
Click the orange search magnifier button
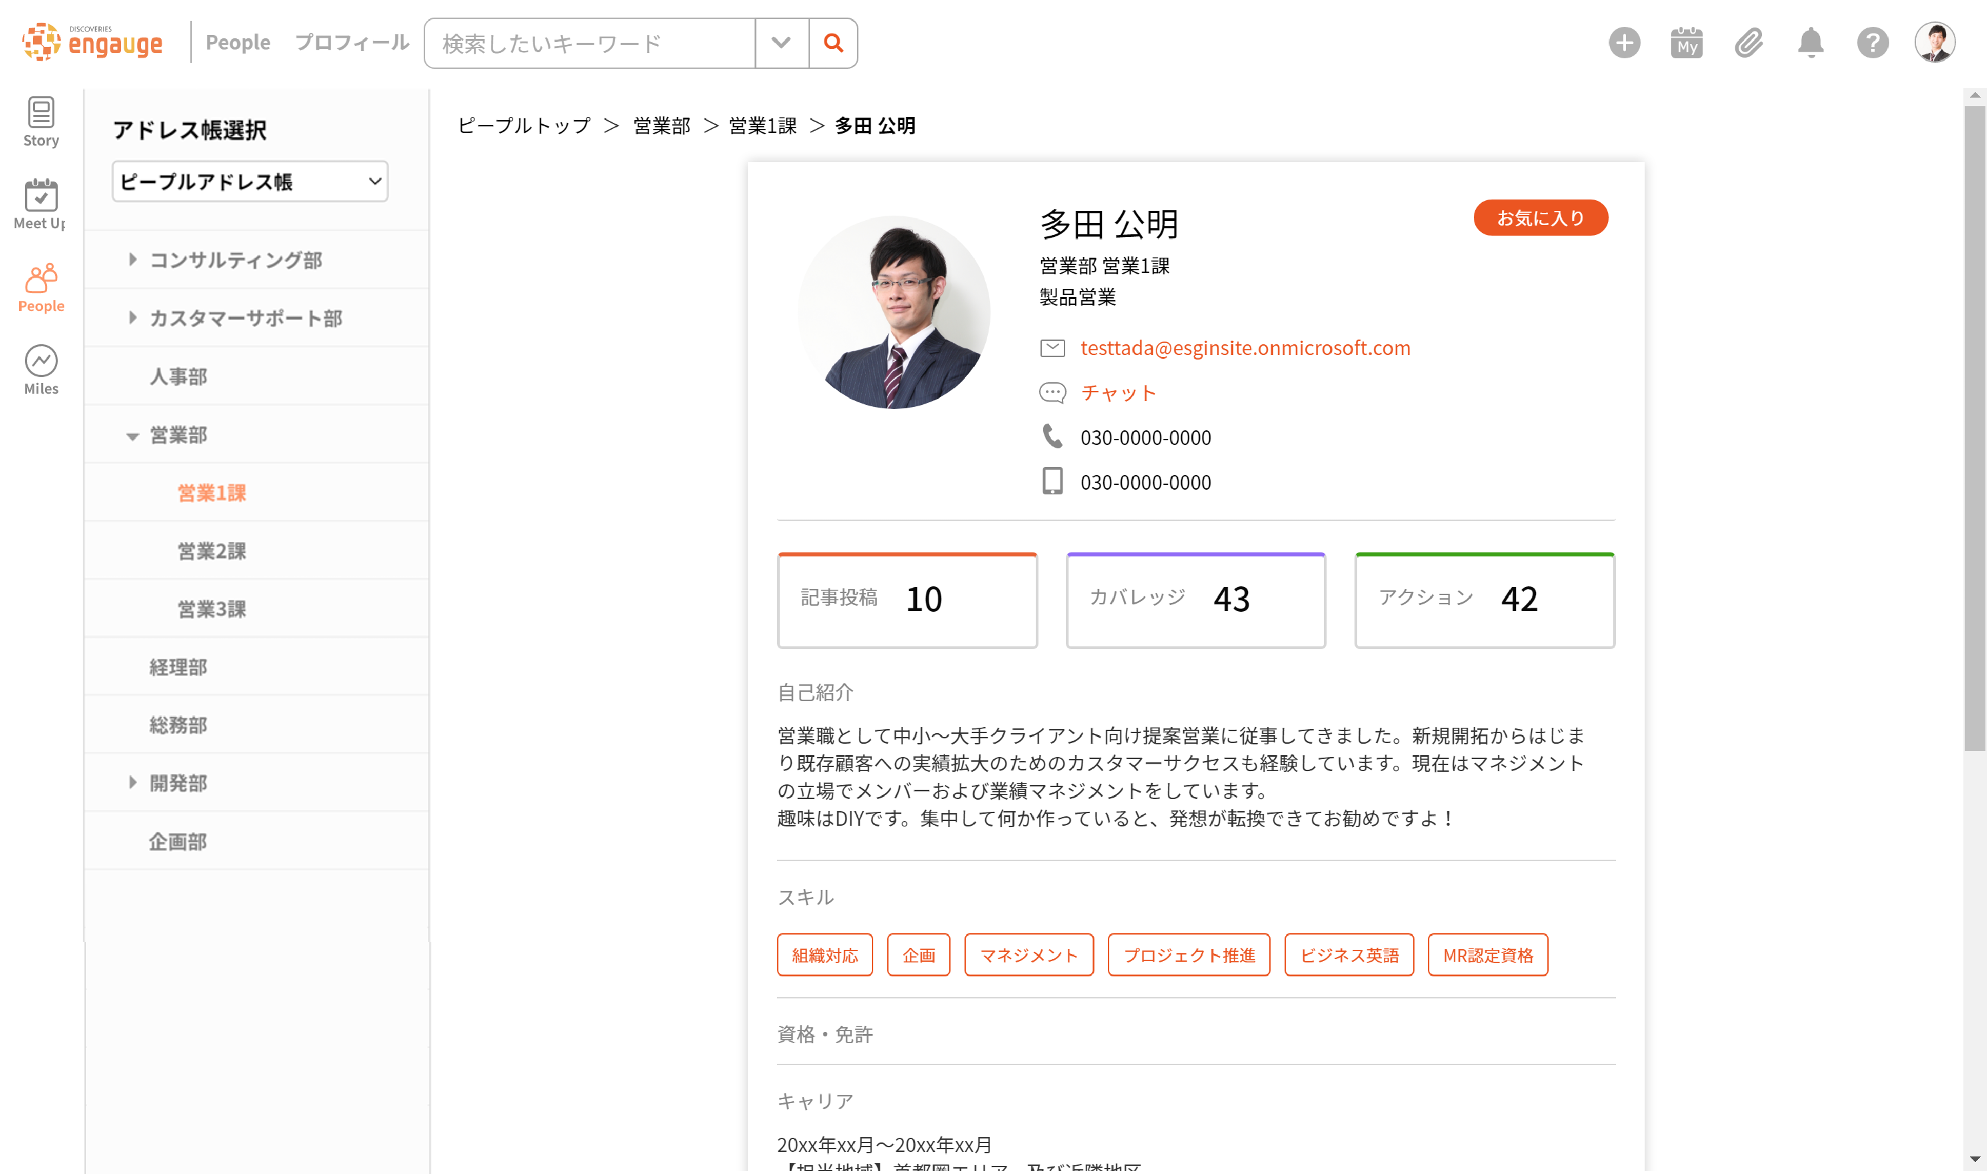(833, 43)
